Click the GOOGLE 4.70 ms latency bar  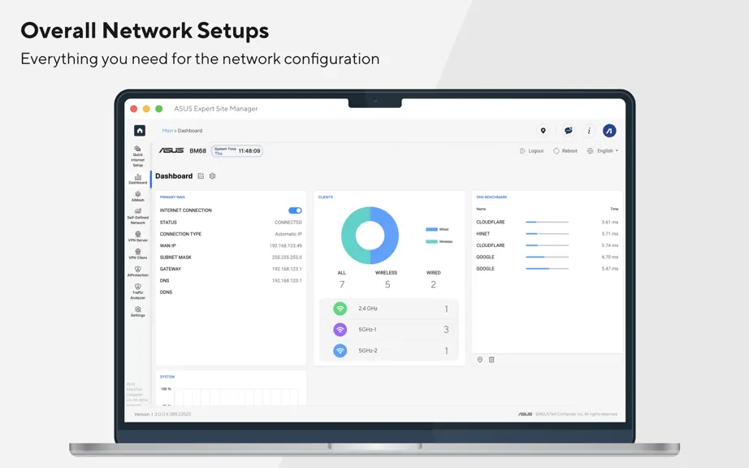pyautogui.click(x=547, y=257)
